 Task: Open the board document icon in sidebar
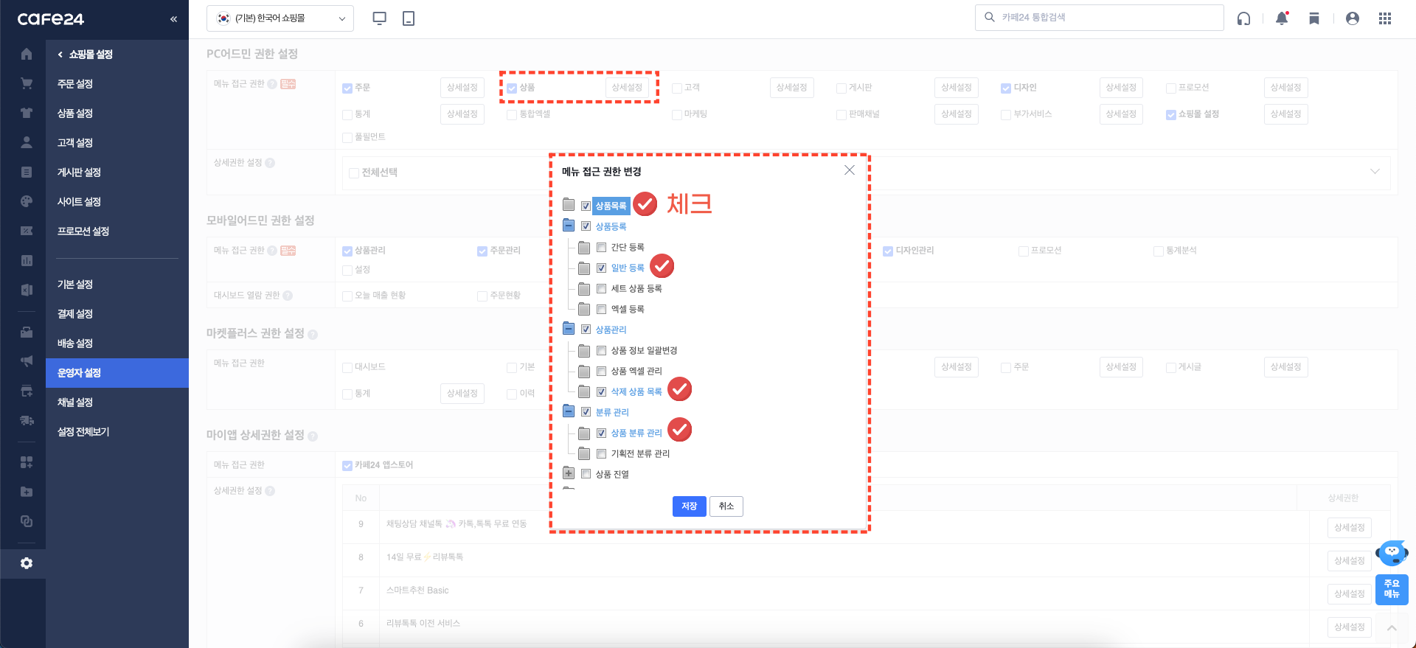[x=27, y=172]
